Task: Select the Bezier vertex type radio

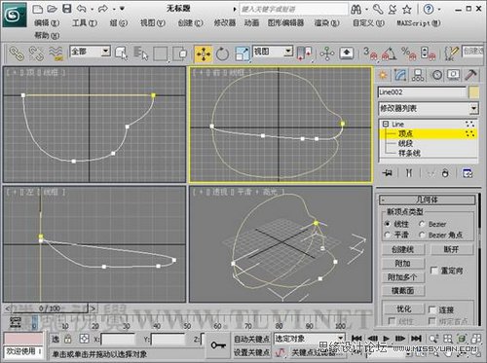Action: click(422, 224)
